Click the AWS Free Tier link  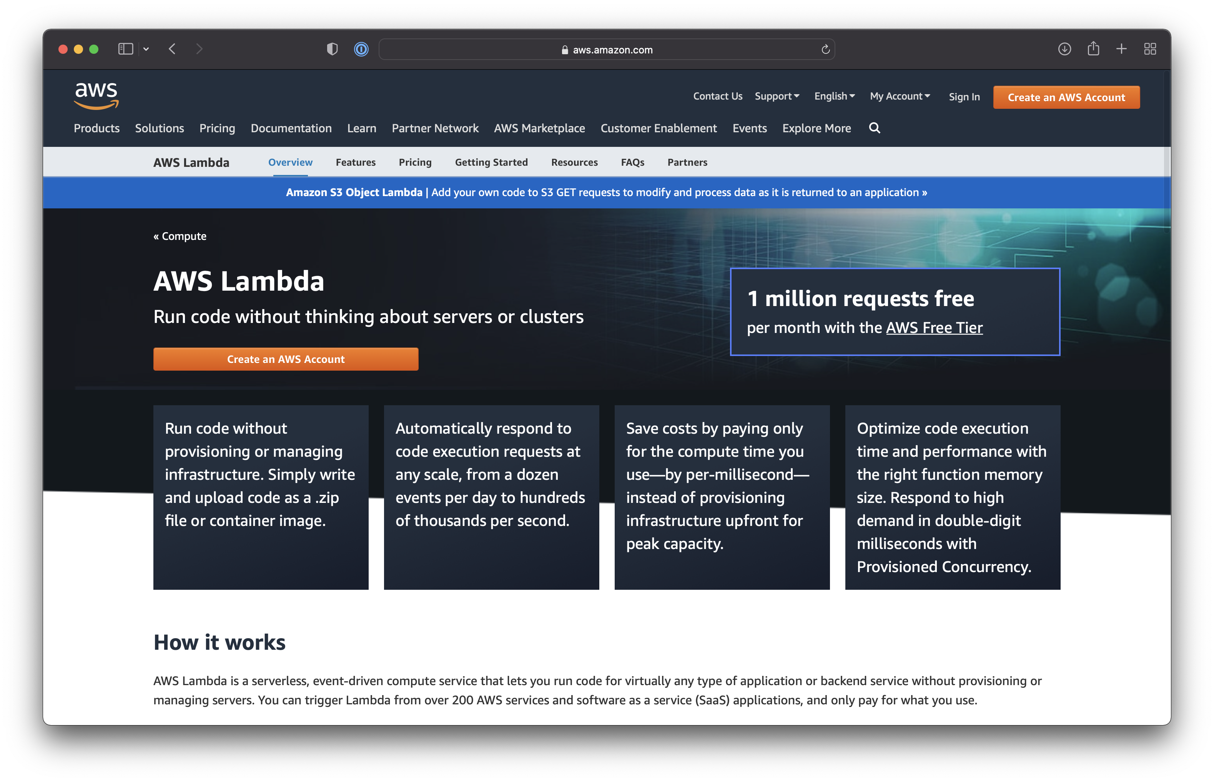click(934, 328)
